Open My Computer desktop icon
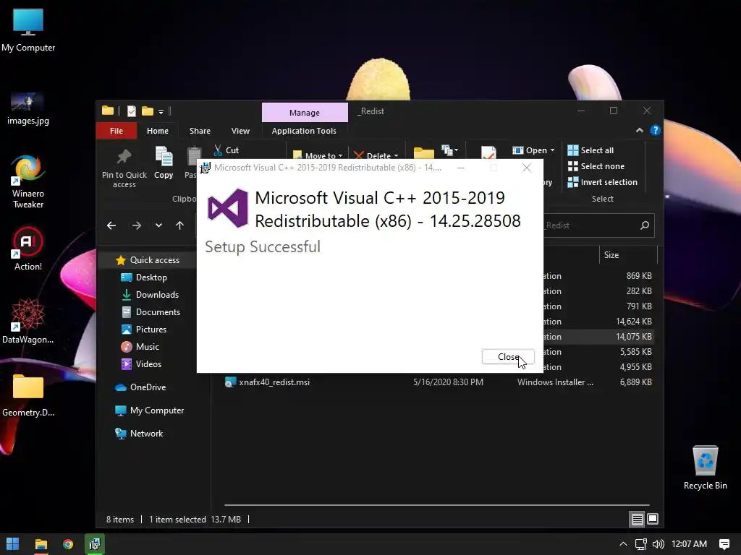Image resolution: width=741 pixels, height=555 pixels. (x=28, y=30)
